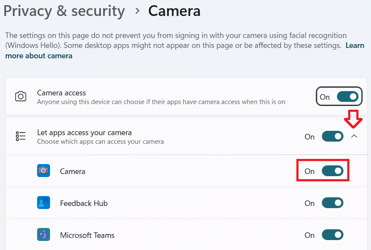Disable Let apps access your camera toggle
This screenshot has width=371, height=250.
pyautogui.click(x=332, y=136)
